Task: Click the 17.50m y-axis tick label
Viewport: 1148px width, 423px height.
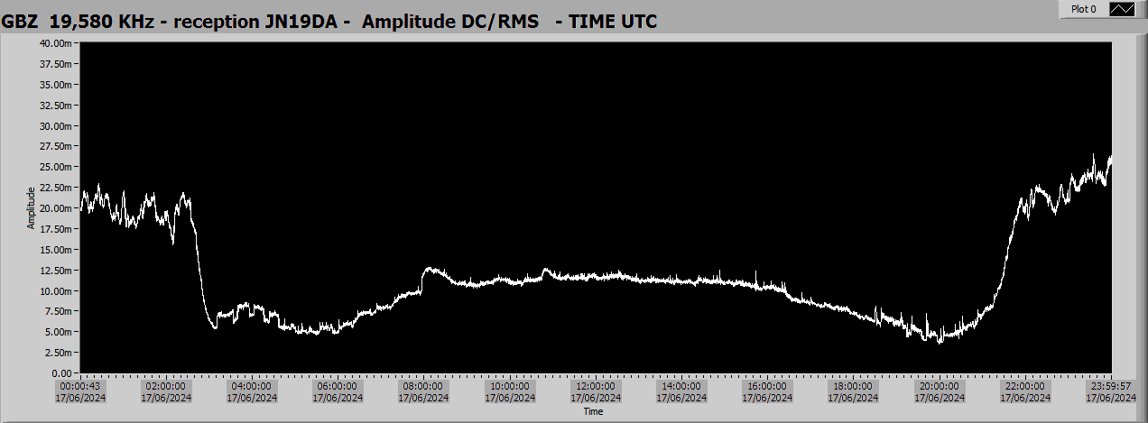Action: click(56, 229)
